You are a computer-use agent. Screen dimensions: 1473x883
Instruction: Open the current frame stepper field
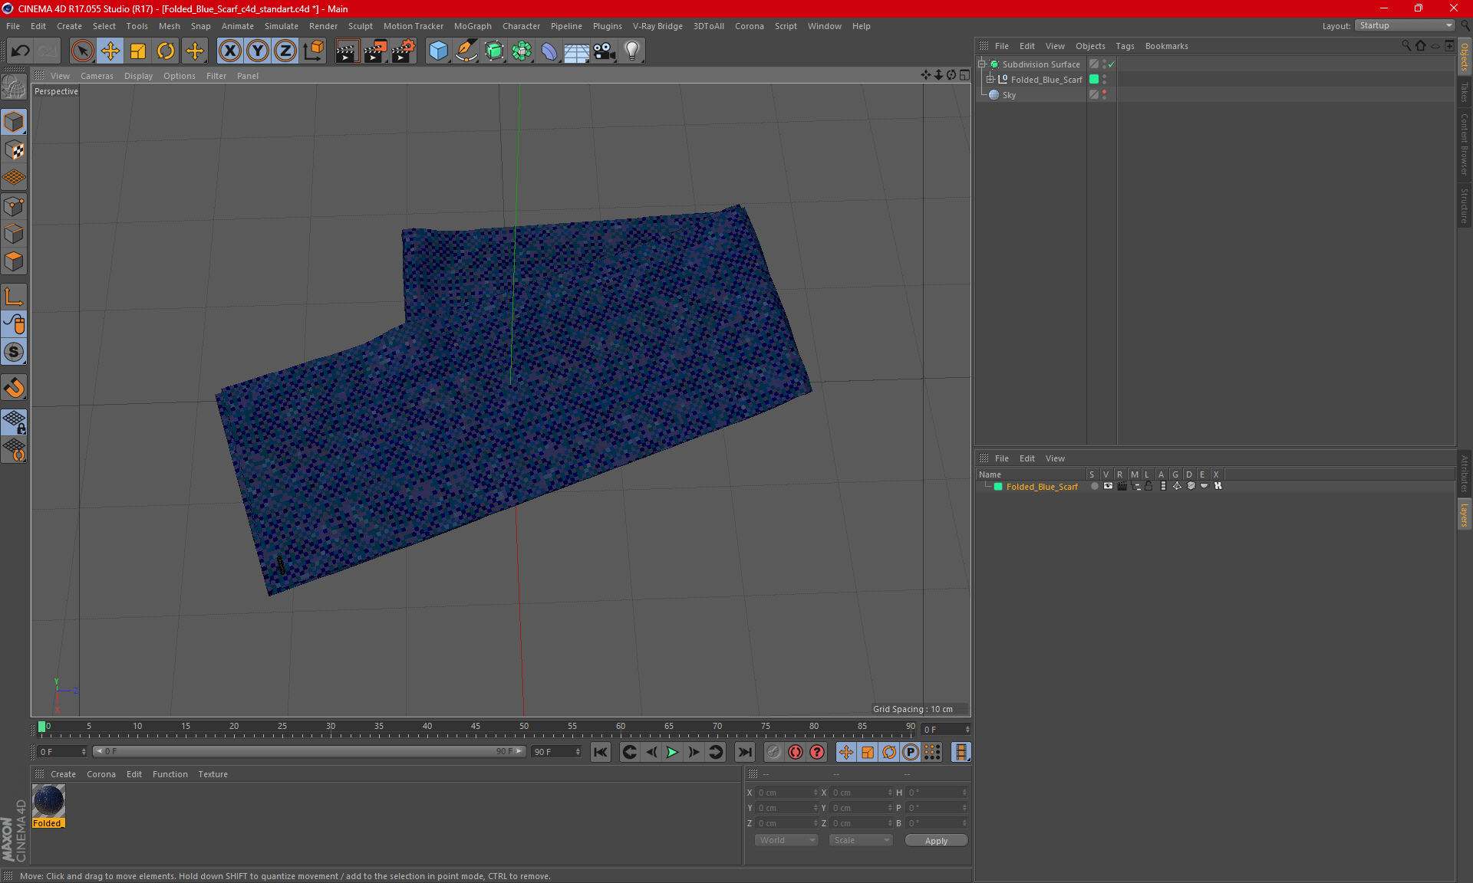pyautogui.click(x=946, y=729)
